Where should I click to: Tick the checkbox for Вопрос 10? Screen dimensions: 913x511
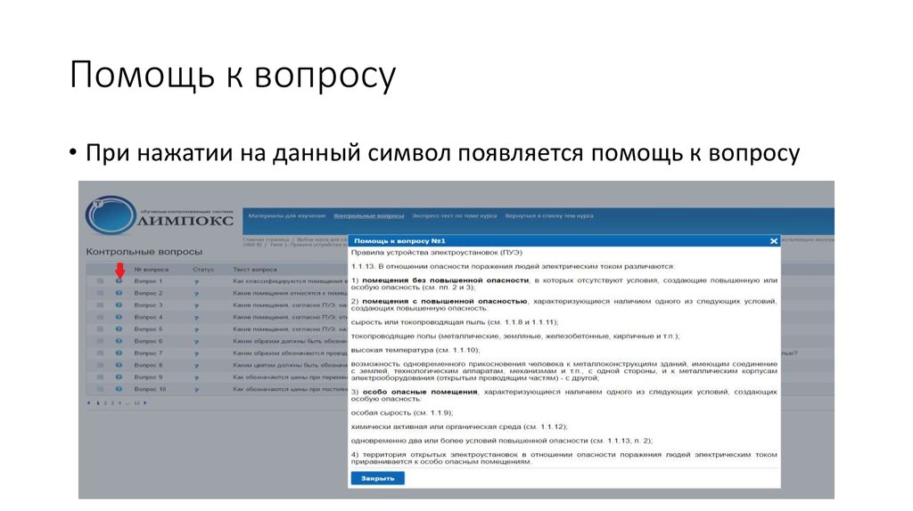(x=100, y=389)
